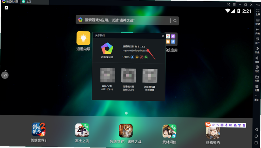Click the support@microvirt.com email text

click(135, 51)
